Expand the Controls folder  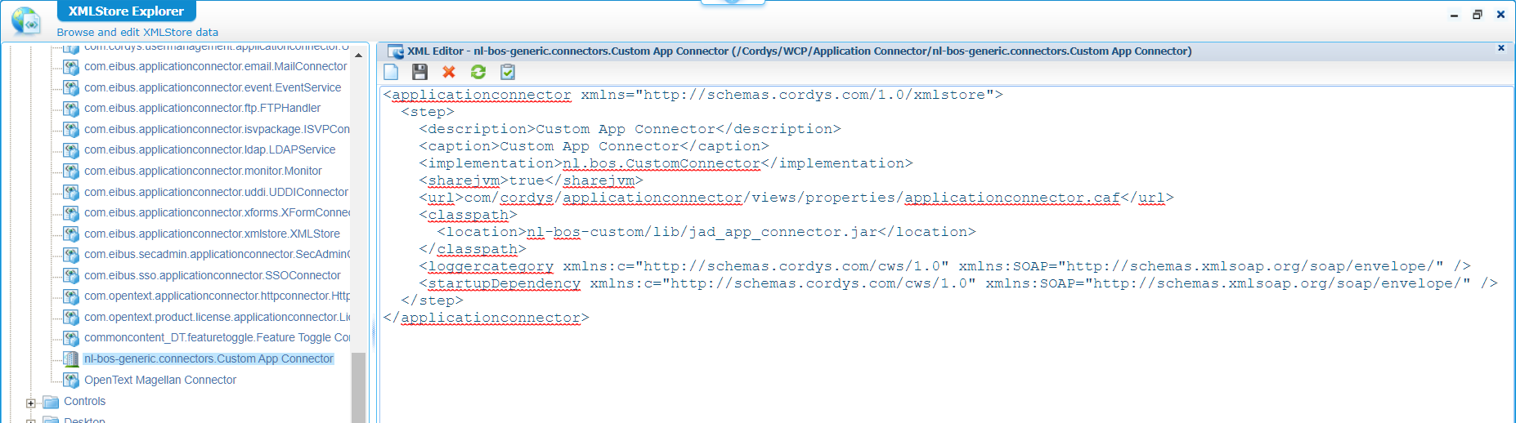point(31,403)
